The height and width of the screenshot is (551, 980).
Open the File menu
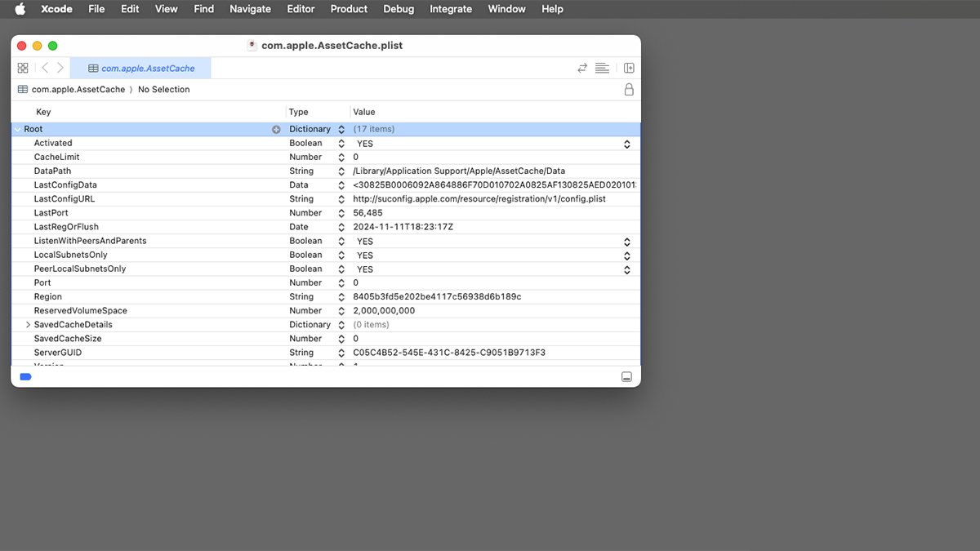point(96,9)
